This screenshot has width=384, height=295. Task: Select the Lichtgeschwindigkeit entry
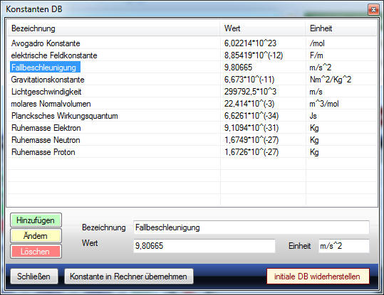pyautogui.click(x=192, y=92)
